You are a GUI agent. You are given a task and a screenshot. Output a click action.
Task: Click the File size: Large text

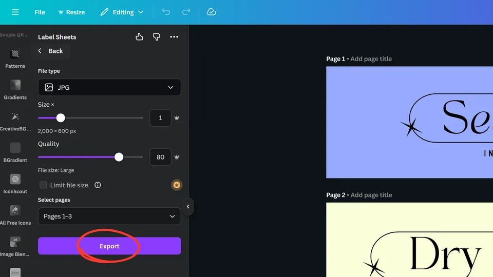pyautogui.click(x=56, y=170)
